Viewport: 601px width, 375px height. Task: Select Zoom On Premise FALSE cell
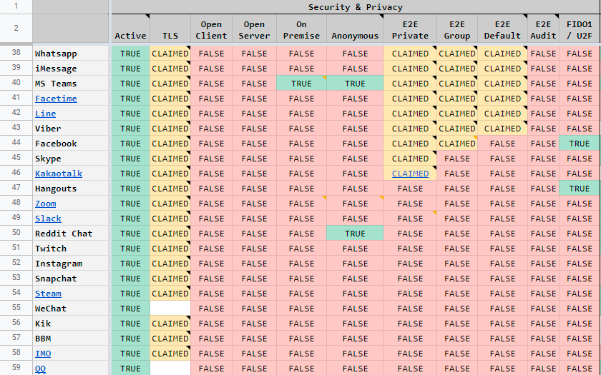(x=301, y=204)
